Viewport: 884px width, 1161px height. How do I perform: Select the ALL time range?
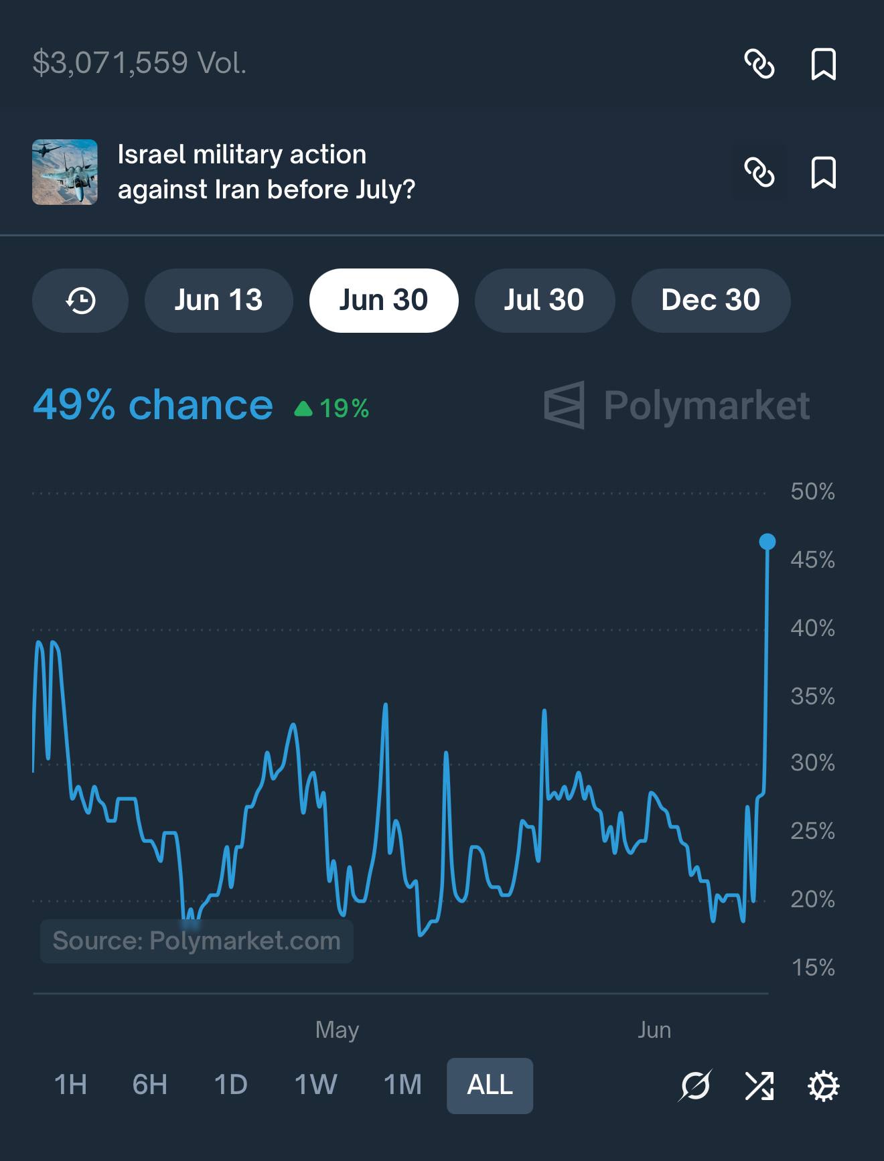(x=490, y=1085)
